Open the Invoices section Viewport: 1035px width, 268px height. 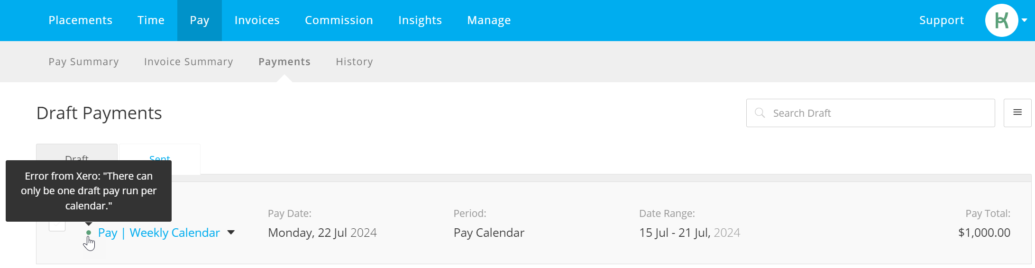click(257, 20)
